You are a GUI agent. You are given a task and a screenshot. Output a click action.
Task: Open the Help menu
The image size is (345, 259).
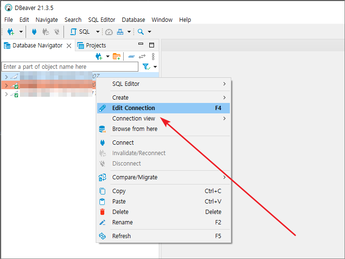coord(185,19)
